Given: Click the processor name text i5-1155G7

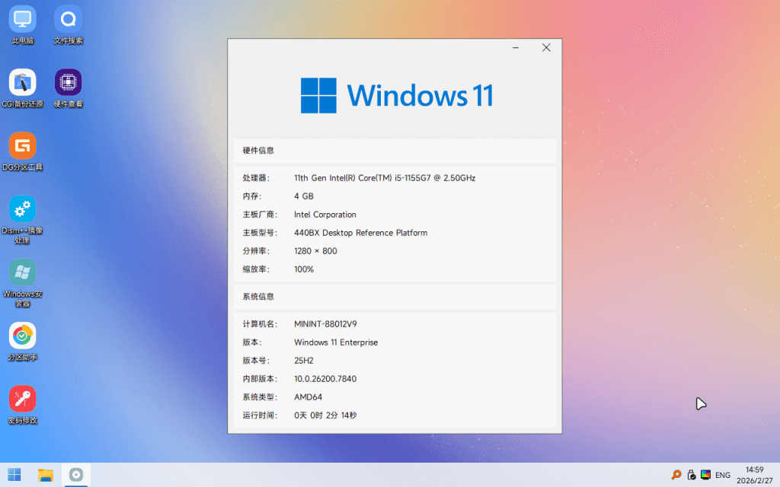Looking at the screenshot, I should [x=412, y=178].
